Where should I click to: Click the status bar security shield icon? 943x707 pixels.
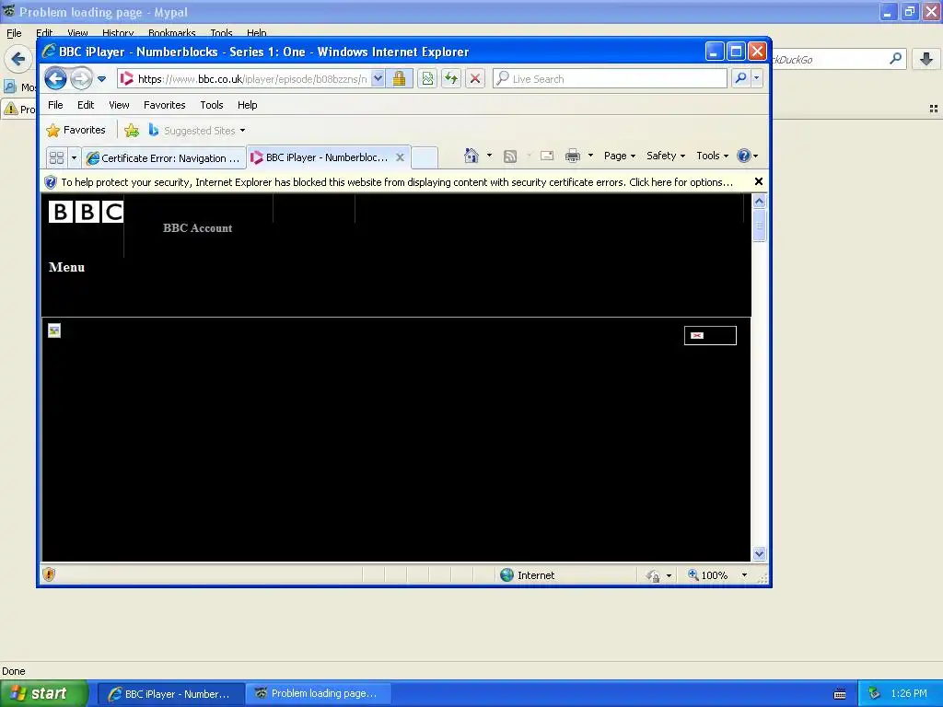tap(50, 574)
